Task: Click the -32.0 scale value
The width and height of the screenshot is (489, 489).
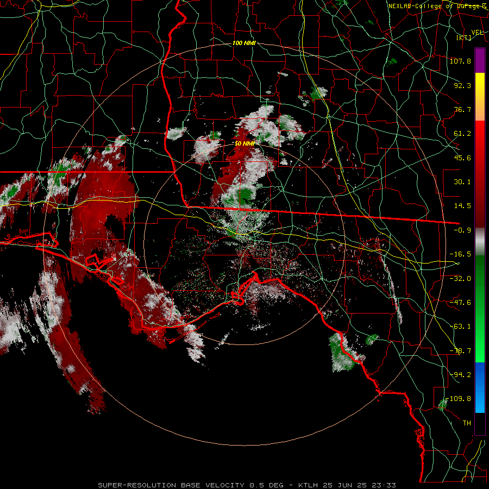Action: tap(460, 278)
